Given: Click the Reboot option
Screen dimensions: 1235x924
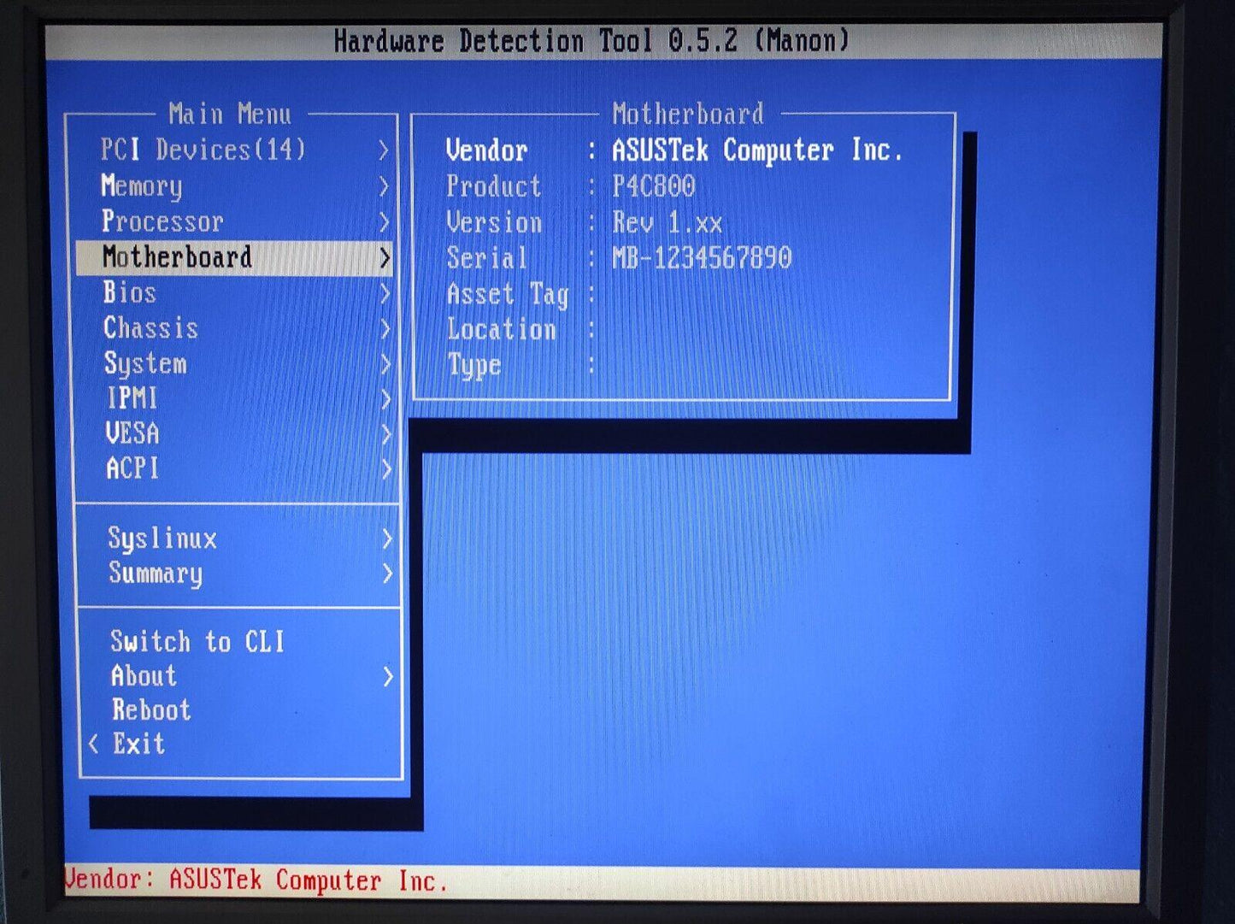Looking at the screenshot, I should pos(151,710).
